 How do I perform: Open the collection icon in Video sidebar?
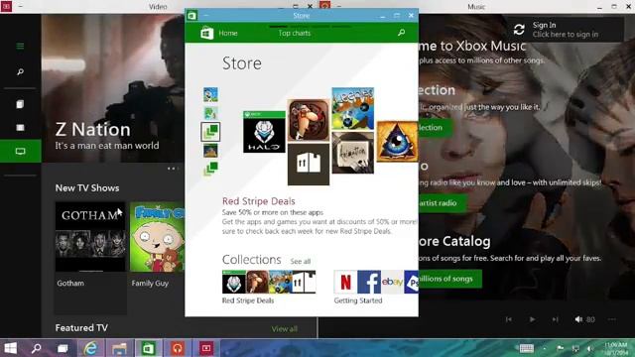pos(20,104)
